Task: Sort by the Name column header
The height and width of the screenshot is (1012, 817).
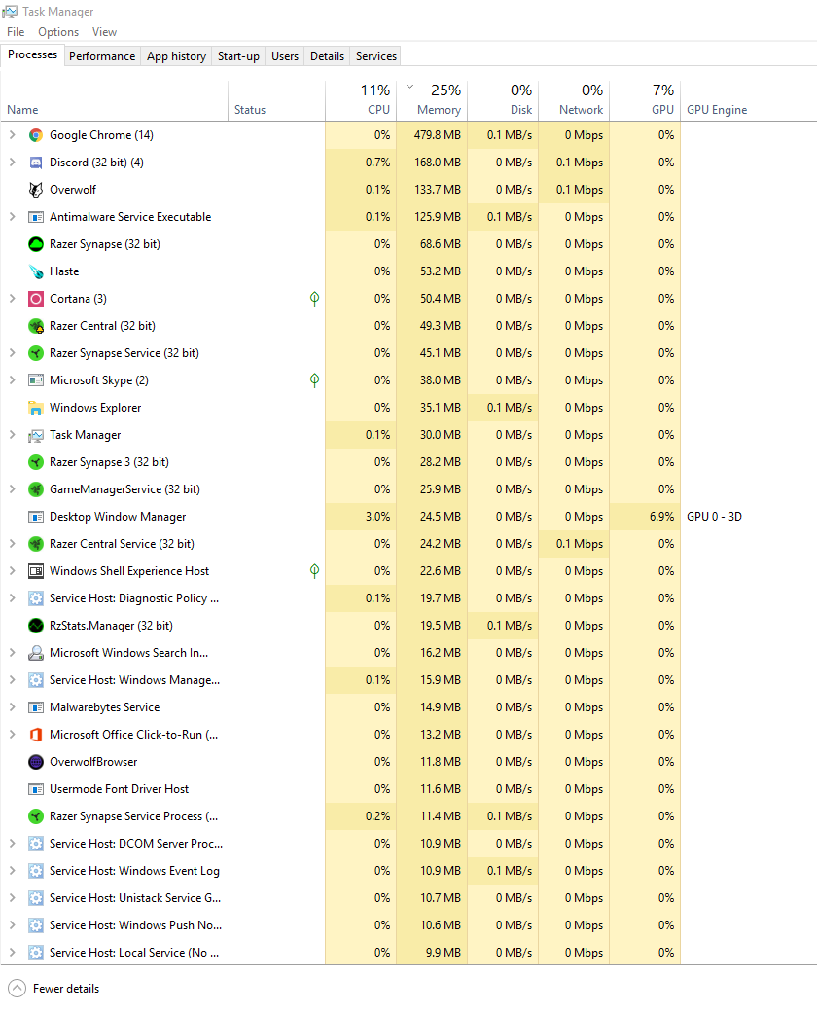Action: point(114,100)
